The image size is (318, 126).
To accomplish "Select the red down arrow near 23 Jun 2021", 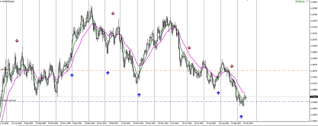I will [x=189, y=48].
